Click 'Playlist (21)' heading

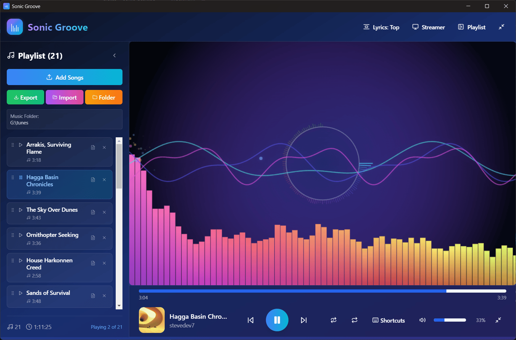[40, 56]
